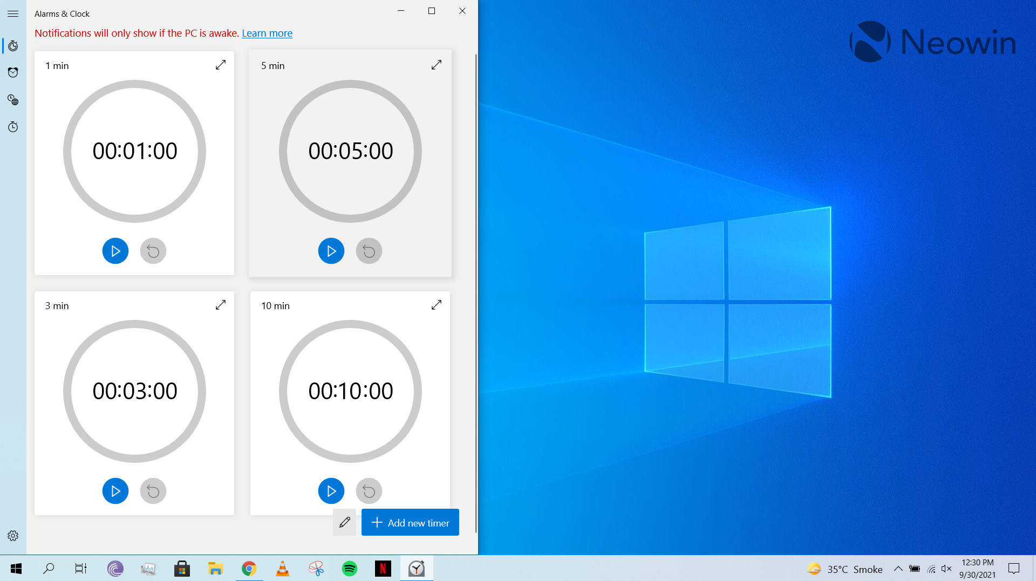Close the Alarms & Clock window
Viewport: 1036px width, 581px height.
click(x=462, y=11)
